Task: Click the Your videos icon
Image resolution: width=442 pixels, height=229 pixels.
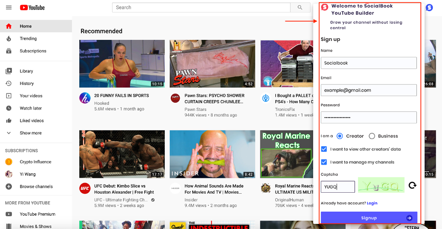Action: 9,96
